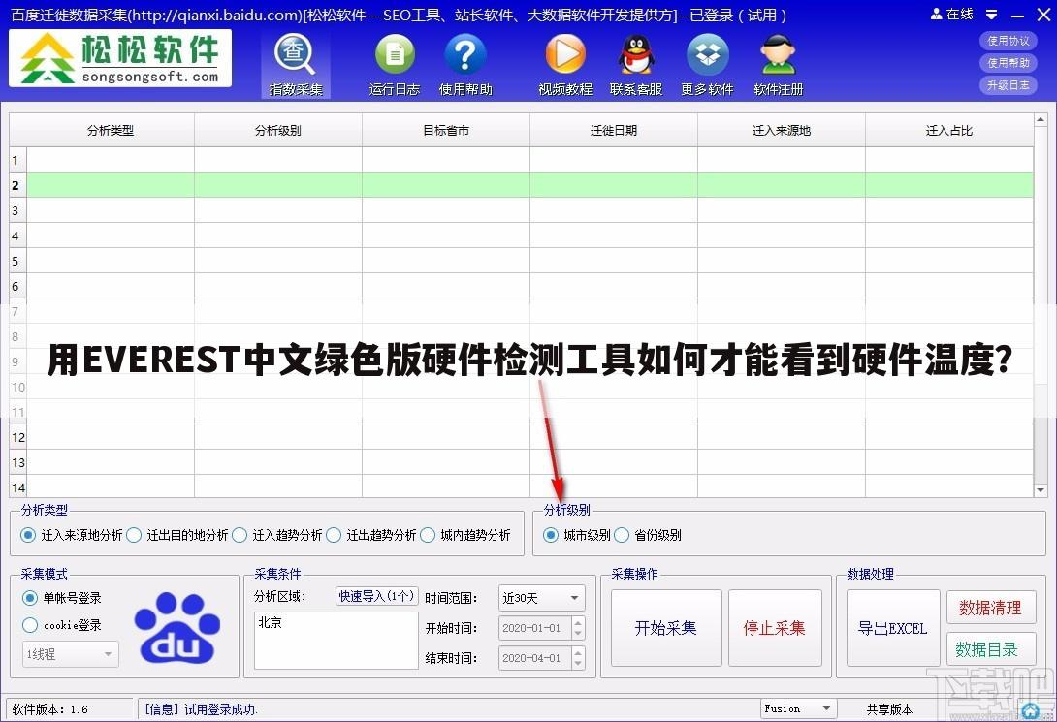
Task: Choose 城市级别 analysis level
Action: click(577, 535)
